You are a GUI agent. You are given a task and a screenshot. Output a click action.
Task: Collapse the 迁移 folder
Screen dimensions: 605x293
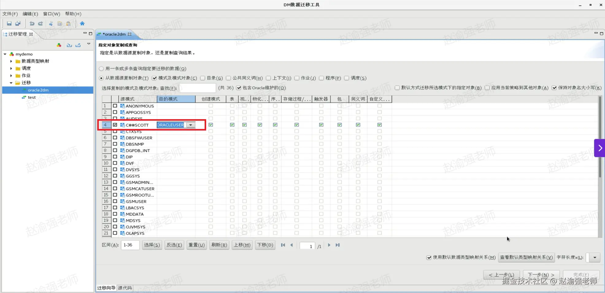coord(11,83)
